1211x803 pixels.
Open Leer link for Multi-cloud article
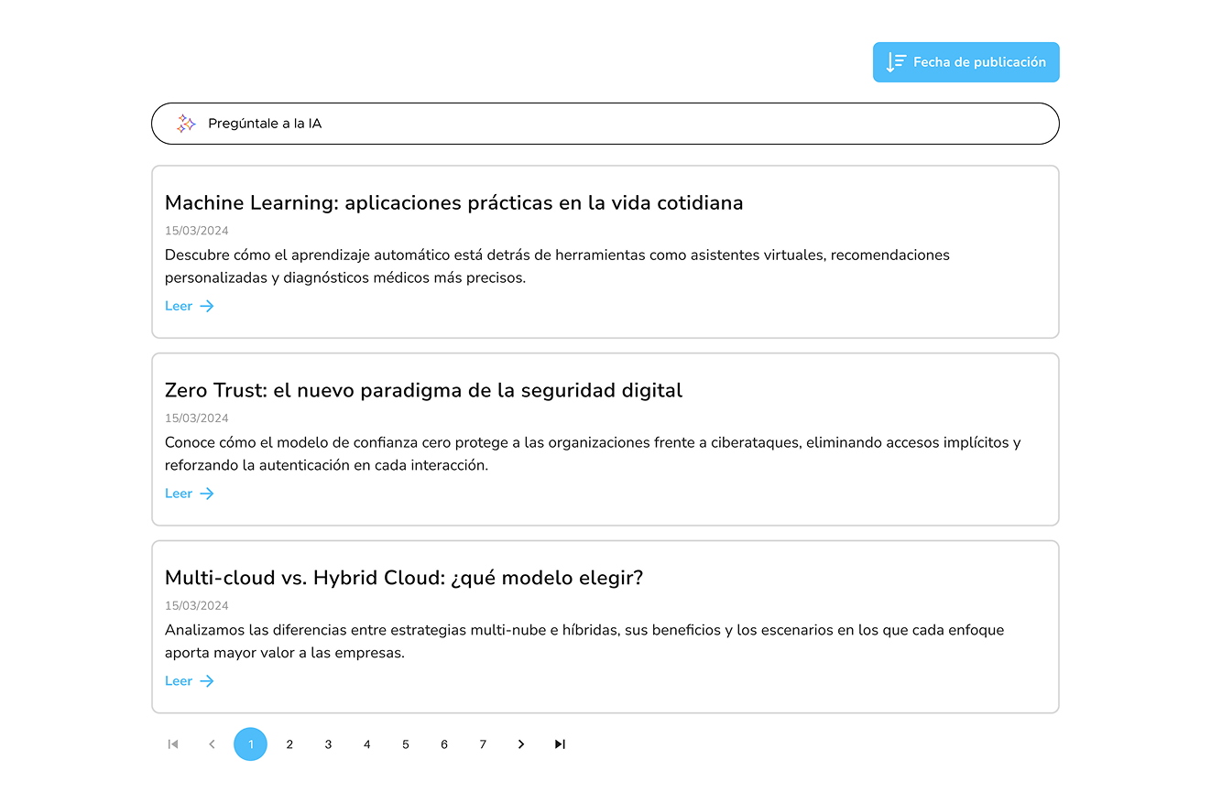(x=179, y=681)
